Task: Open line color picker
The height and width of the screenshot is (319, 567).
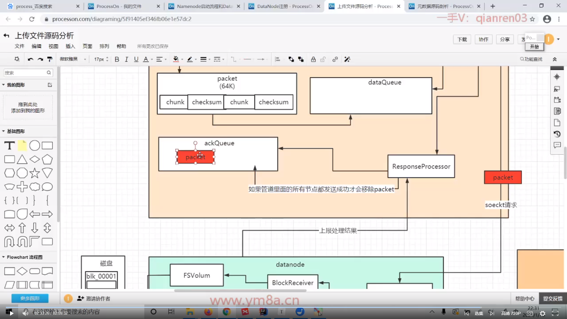Action: pos(190,59)
